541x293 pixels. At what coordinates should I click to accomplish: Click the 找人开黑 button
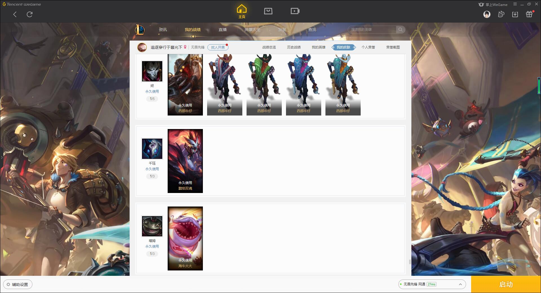(218, 47)
